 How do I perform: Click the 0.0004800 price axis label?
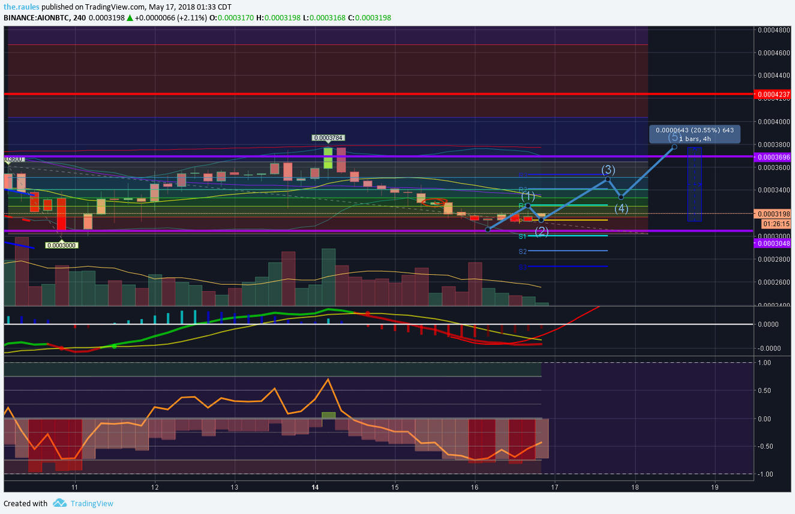click(x=774, y=29)
